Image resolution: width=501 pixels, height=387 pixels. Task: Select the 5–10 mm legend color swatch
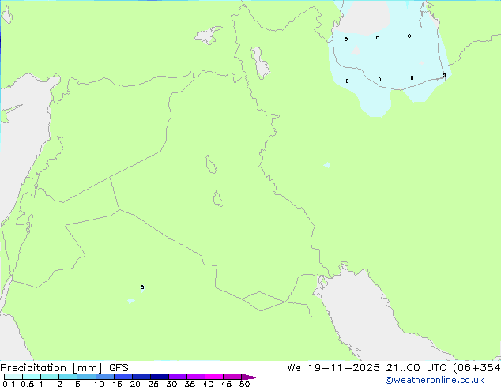pyautogui.click(x=86, y=377)
